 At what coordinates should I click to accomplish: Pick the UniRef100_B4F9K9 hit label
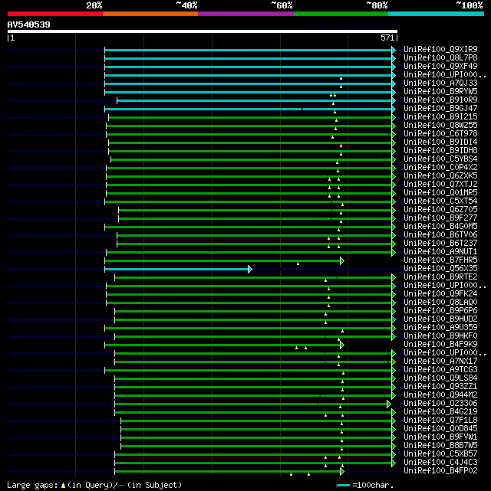440,345
